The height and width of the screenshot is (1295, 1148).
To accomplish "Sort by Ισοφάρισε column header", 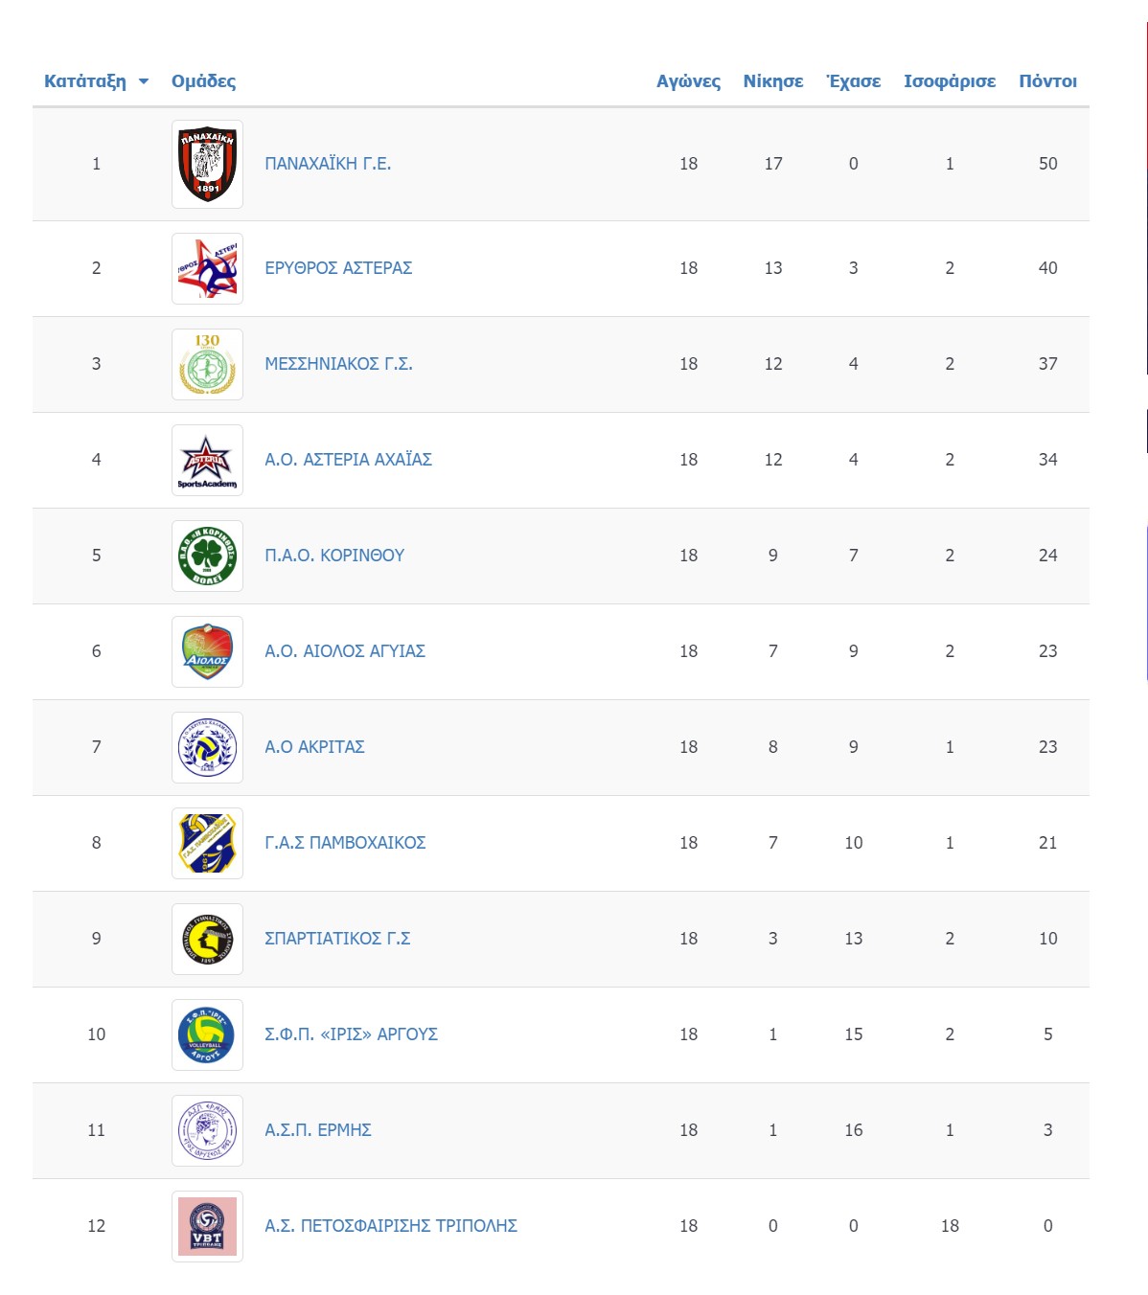I will coord(950,81).
